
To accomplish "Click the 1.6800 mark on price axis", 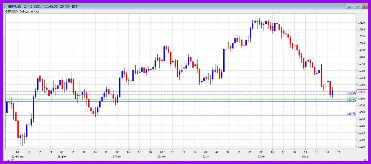I will [361, 71].
